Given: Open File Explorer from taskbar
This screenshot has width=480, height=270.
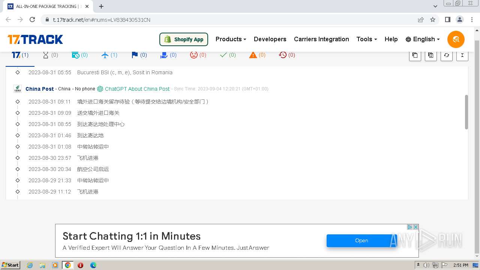Looking at the screenshot, I should coord(42,265).
